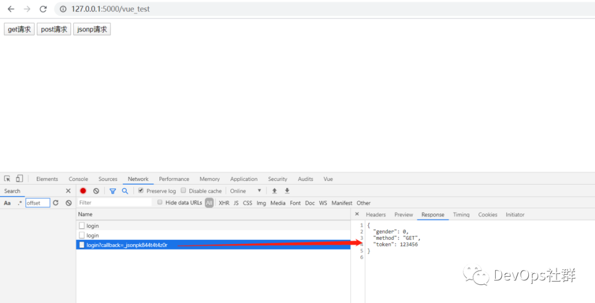Sort requests by the Name column header
595x303 pixels.
pyautogui.click(x=213, y=214)
